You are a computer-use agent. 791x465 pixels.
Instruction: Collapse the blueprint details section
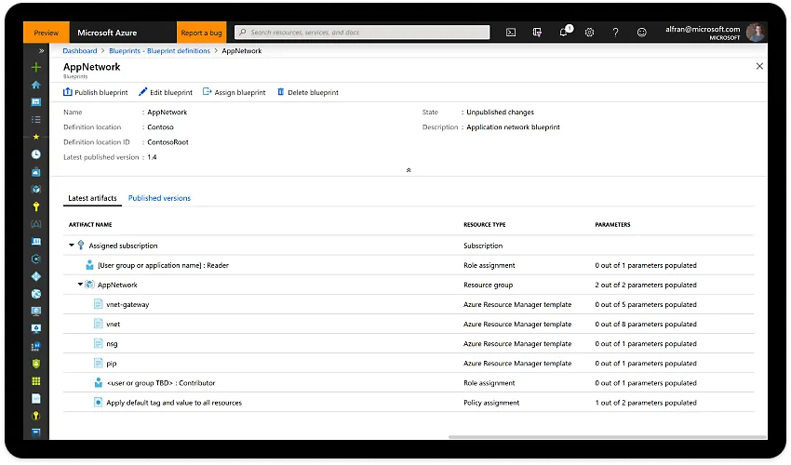[x=408, y=170]
